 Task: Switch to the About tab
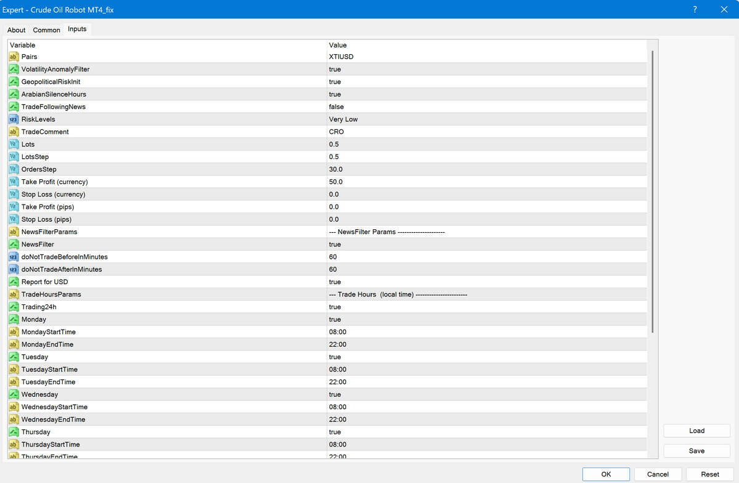tap(17, 30)
